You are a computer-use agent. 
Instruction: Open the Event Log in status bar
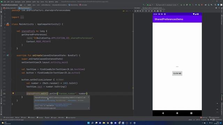tap(203, 118)
